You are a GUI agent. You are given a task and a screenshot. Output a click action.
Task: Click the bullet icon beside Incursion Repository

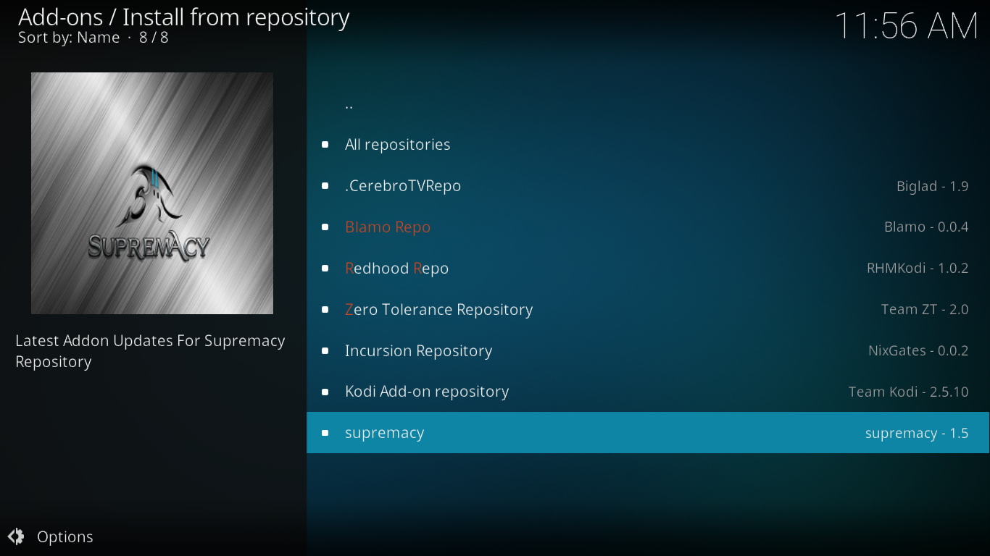[x=325, y=351]
